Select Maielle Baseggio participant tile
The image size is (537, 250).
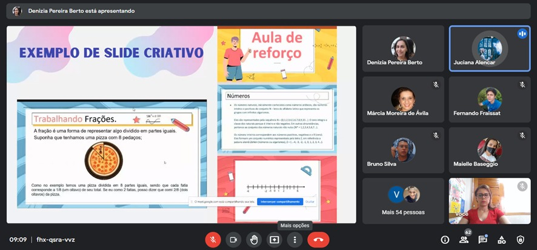(x=490, y=150)
